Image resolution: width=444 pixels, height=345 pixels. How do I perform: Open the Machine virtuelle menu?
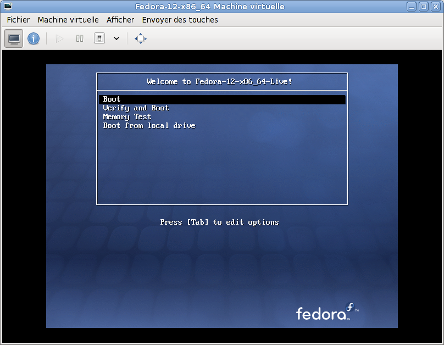tap(68, 20)
